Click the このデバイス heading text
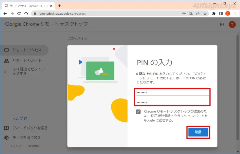This screenshot has height=154, width=240. coord(77,38)
